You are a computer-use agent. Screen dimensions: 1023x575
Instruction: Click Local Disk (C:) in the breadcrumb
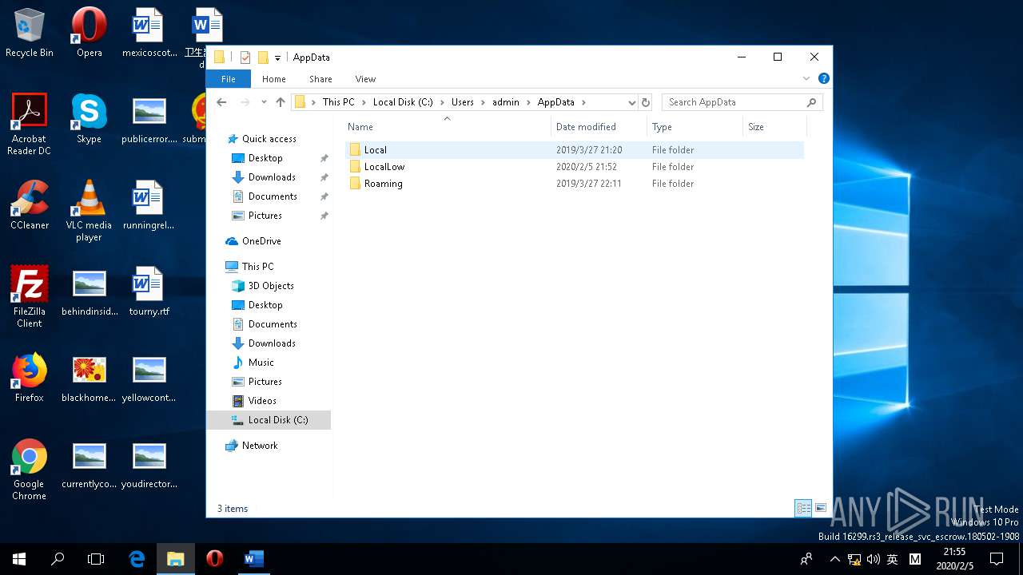click(403, 102)
